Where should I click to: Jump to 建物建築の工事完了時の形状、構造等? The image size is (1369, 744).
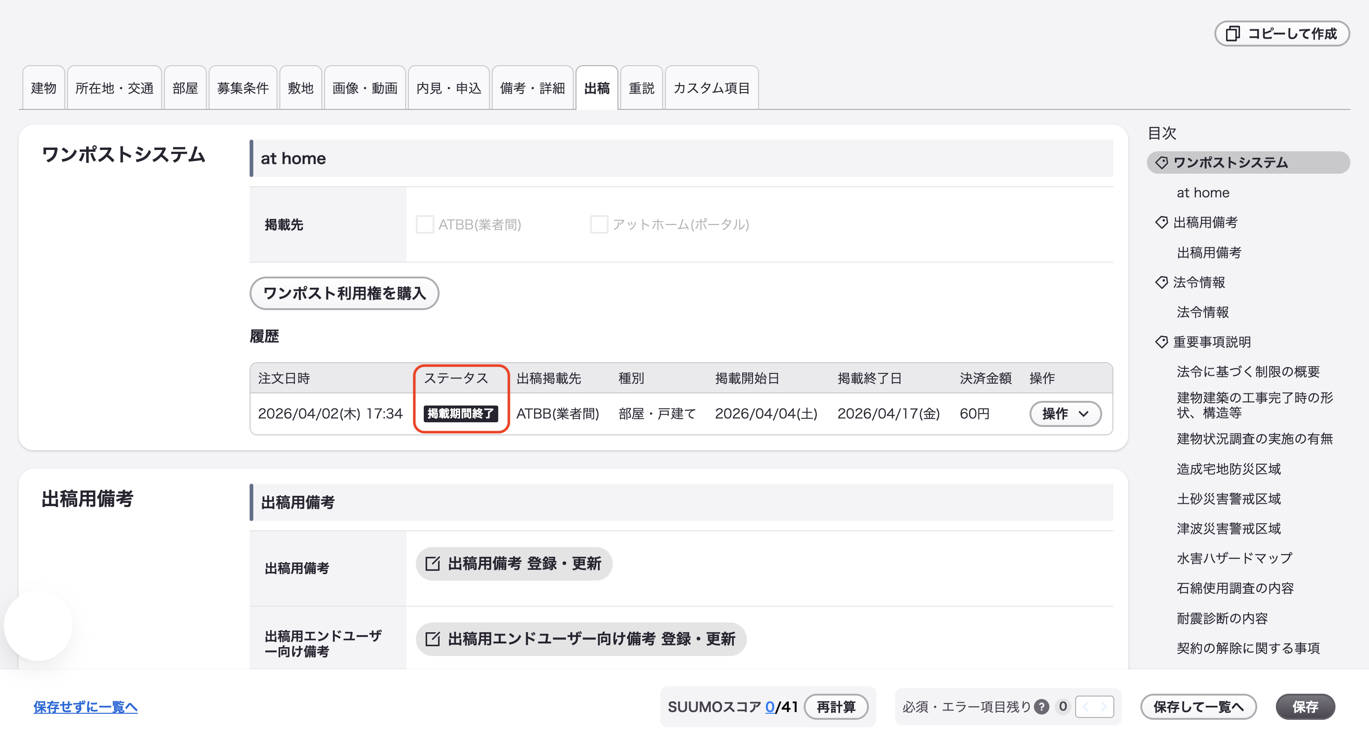tap(1255, 405)
